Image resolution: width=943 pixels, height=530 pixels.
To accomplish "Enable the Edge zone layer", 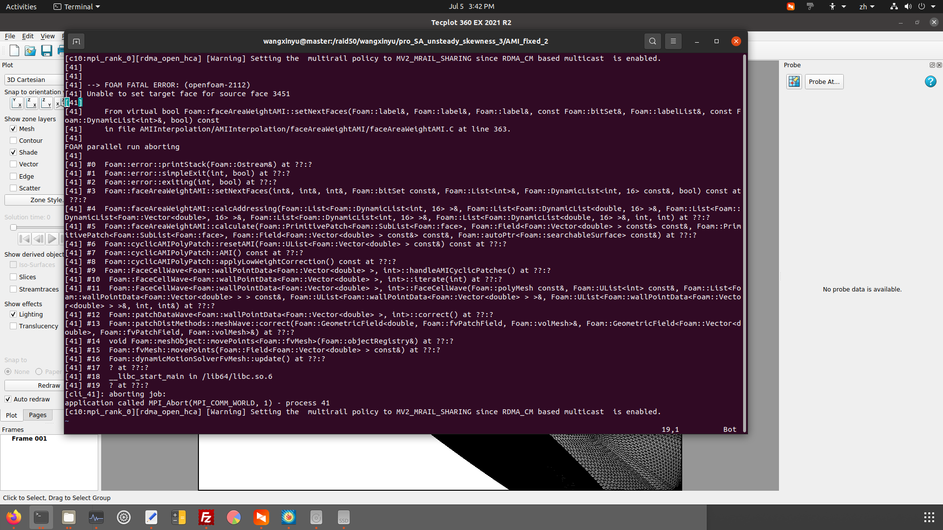I will pos(13,176).
